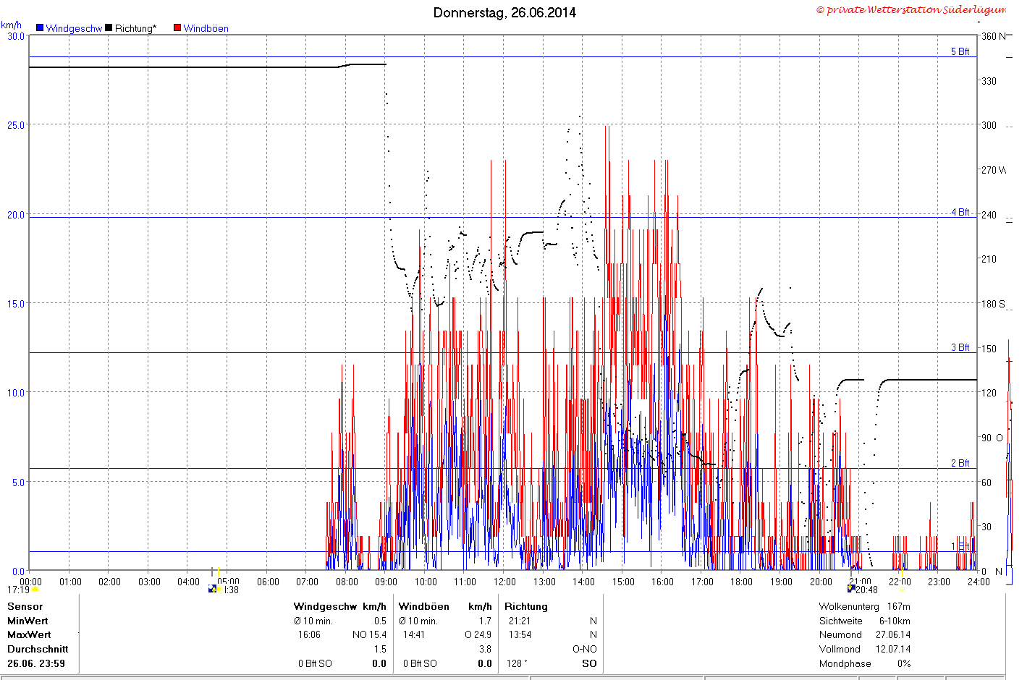1035x680 pixels.
Task: Click the sunrise icon near 04:38
Action: [213, 589]
